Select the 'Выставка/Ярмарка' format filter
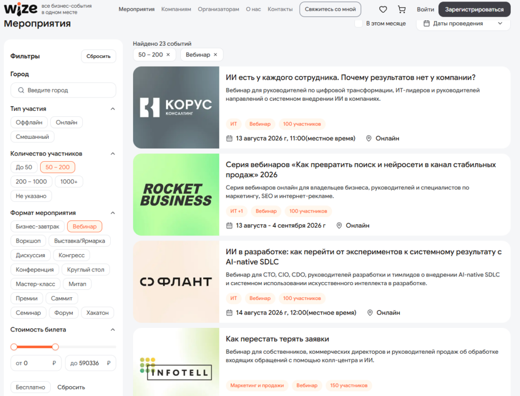520x396 pixels. 80,241
